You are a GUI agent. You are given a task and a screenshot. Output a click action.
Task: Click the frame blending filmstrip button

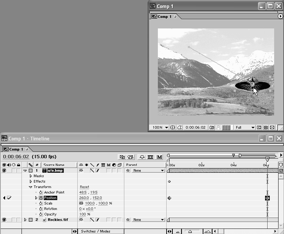click(x=150, y=157)
